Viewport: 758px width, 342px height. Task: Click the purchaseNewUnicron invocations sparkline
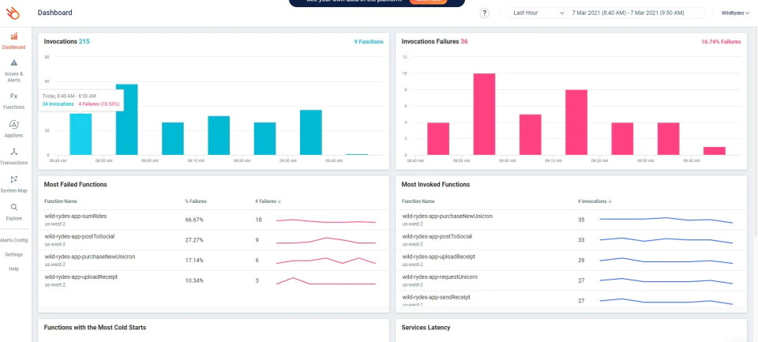(666, 220)
